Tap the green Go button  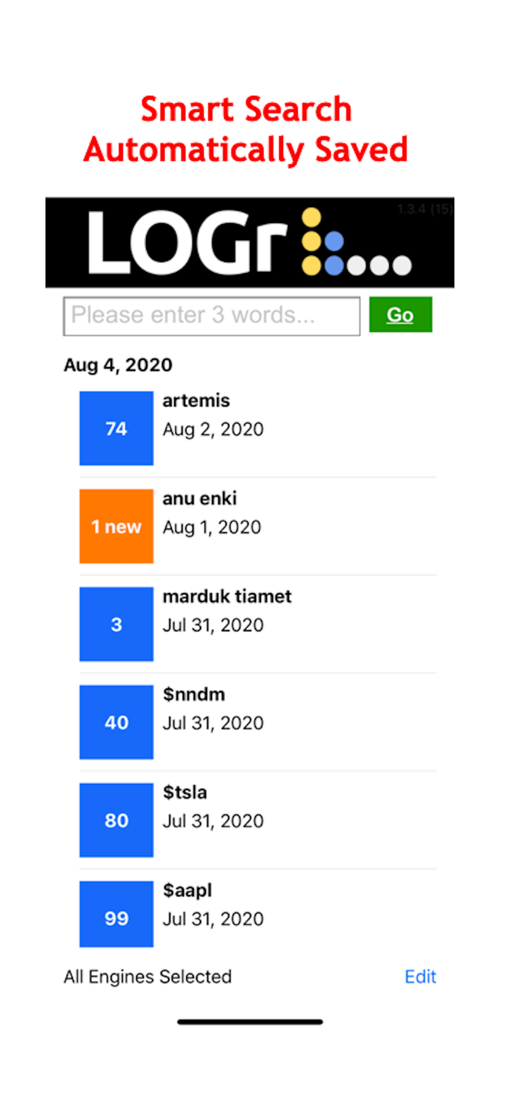pyautogui.click(x=400, y=314)
